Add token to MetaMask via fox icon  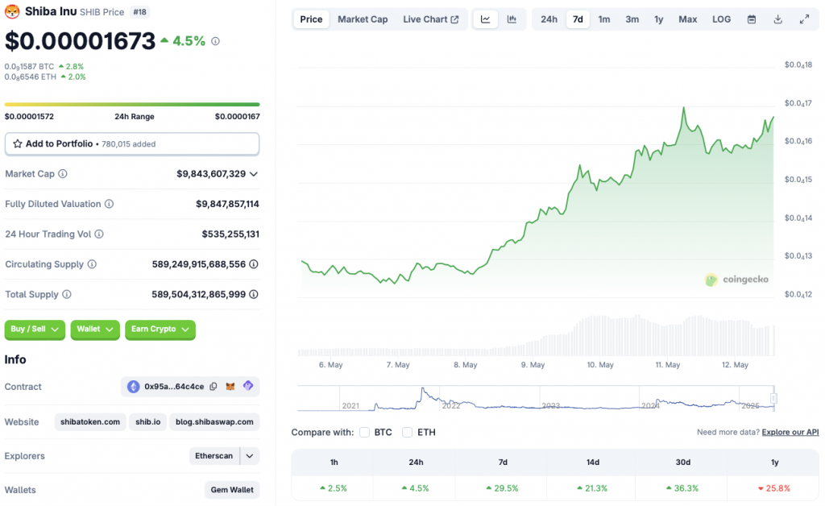(230, 387)
